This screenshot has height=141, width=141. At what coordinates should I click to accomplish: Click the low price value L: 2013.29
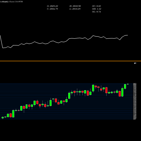[x=75, y=9]
